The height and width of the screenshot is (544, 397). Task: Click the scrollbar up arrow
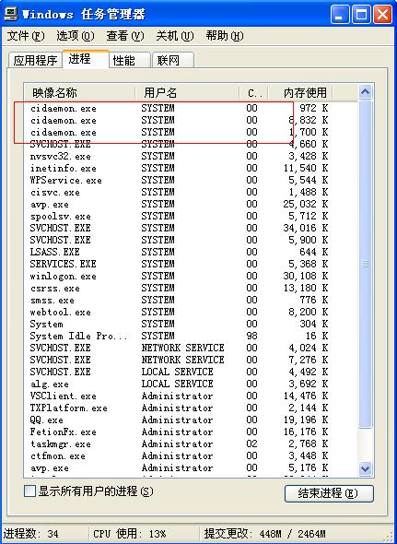pos(365,92)
